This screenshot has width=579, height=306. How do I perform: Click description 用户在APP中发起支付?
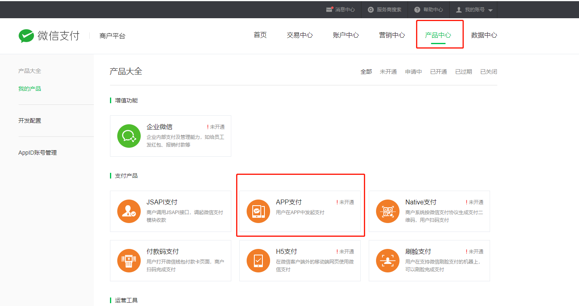pos(300,212)
